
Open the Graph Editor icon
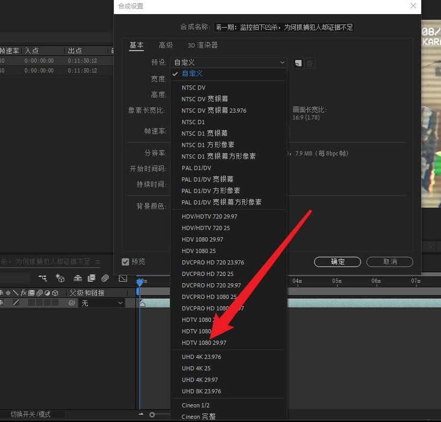coord(122,278)
